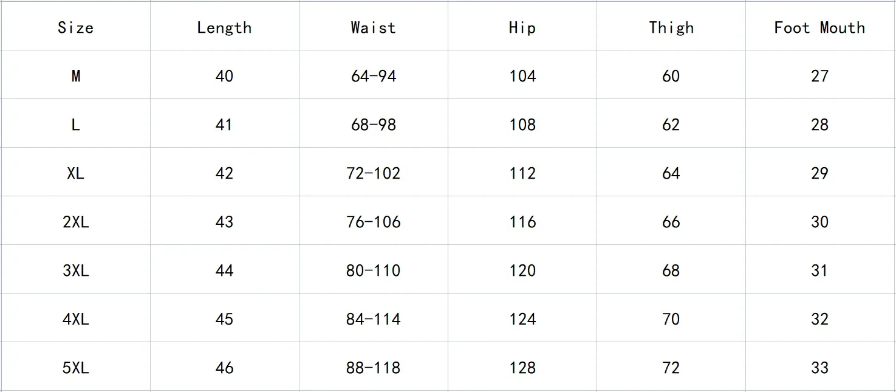The width and height of the screenshot is (896, 392).
Task: Select the hip cell showing 116
Action: click(x=522, y=222)
